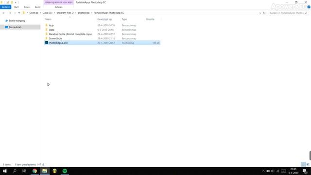
Task: Click PortableApps Photoshop CC breadcrumb
Action: [x=109, y=13]
